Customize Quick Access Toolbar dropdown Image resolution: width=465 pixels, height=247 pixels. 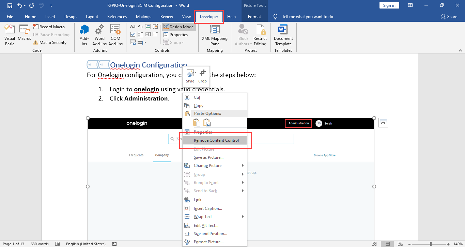tap(51, 5)
